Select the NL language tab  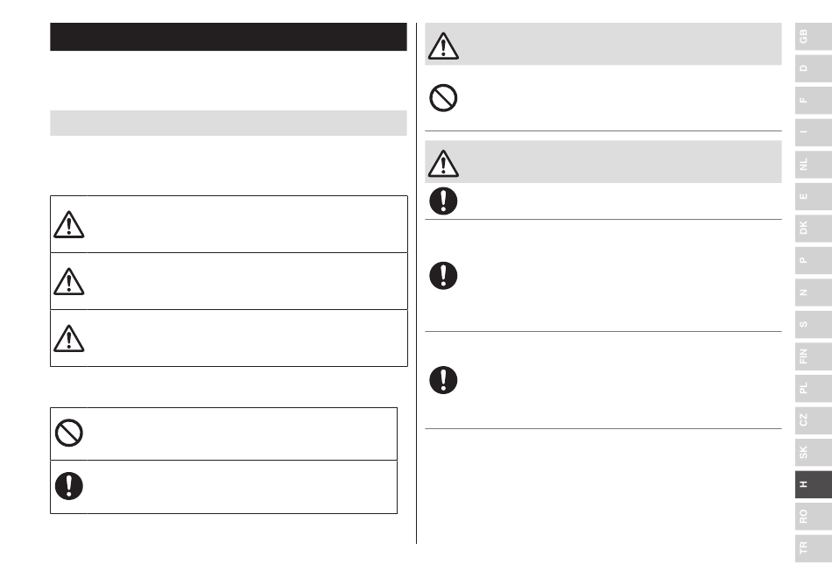(814, 165)
